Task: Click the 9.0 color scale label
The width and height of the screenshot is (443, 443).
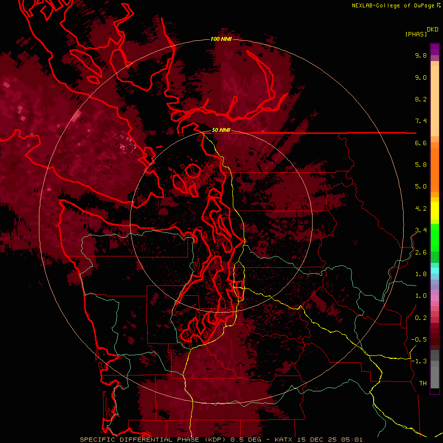Action: click(x=421, y=77)
